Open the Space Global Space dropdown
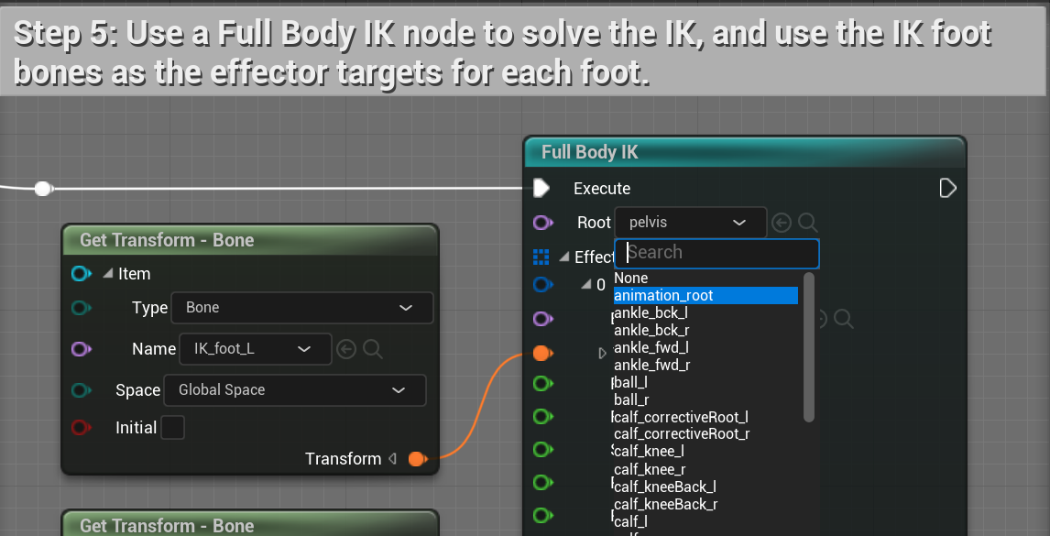 pyautogui.click(x=295, y=390)
